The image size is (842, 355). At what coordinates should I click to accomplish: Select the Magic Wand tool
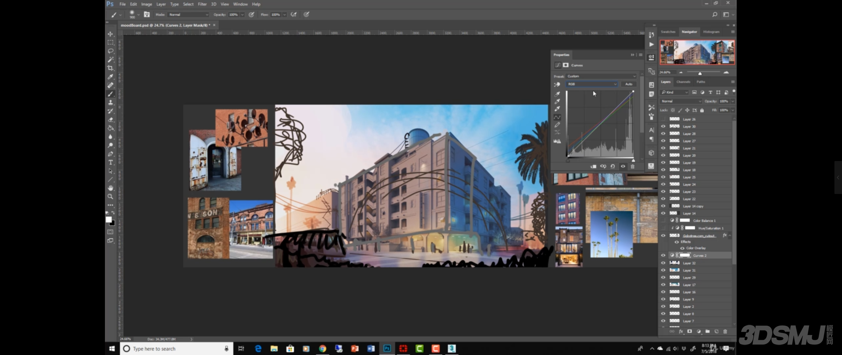tap(111, 59)
